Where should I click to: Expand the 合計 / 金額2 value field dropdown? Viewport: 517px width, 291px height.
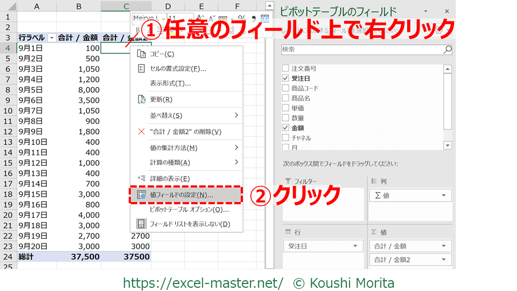click(x=444, y=260)
